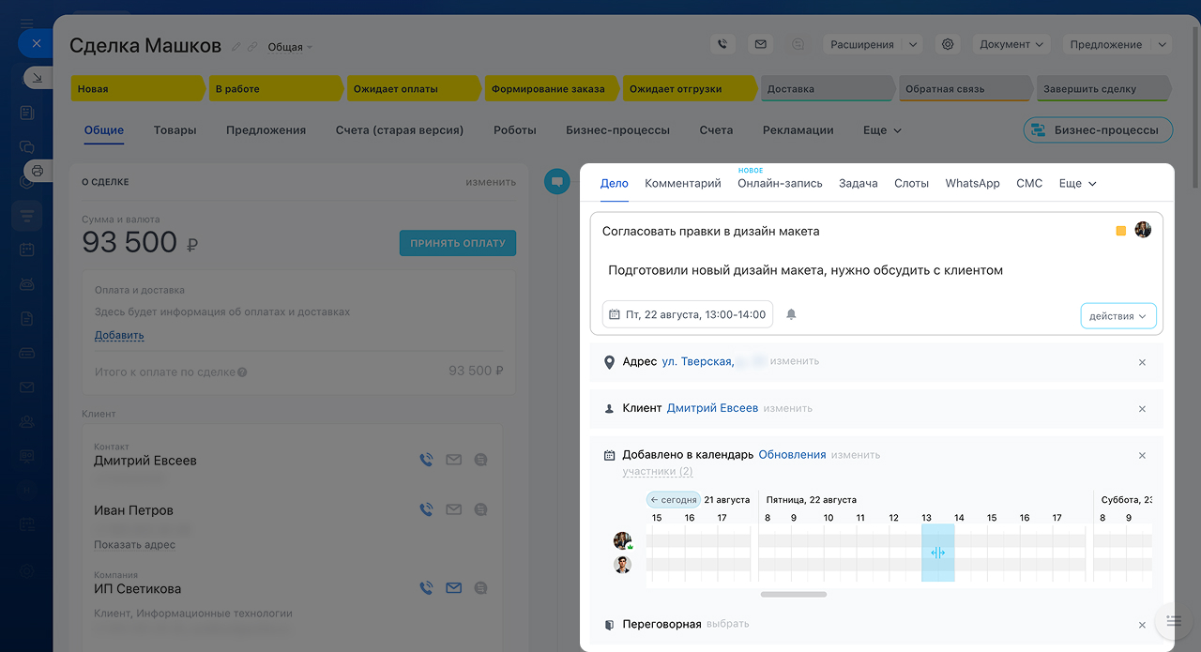Switch to WhatsApp tab

tap(972, 184)
